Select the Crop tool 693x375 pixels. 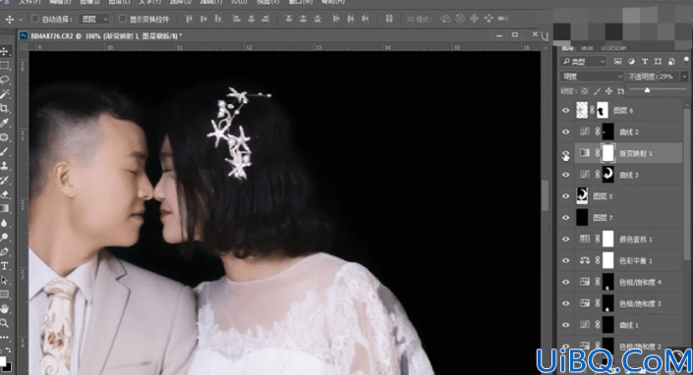tap(4, 108)
